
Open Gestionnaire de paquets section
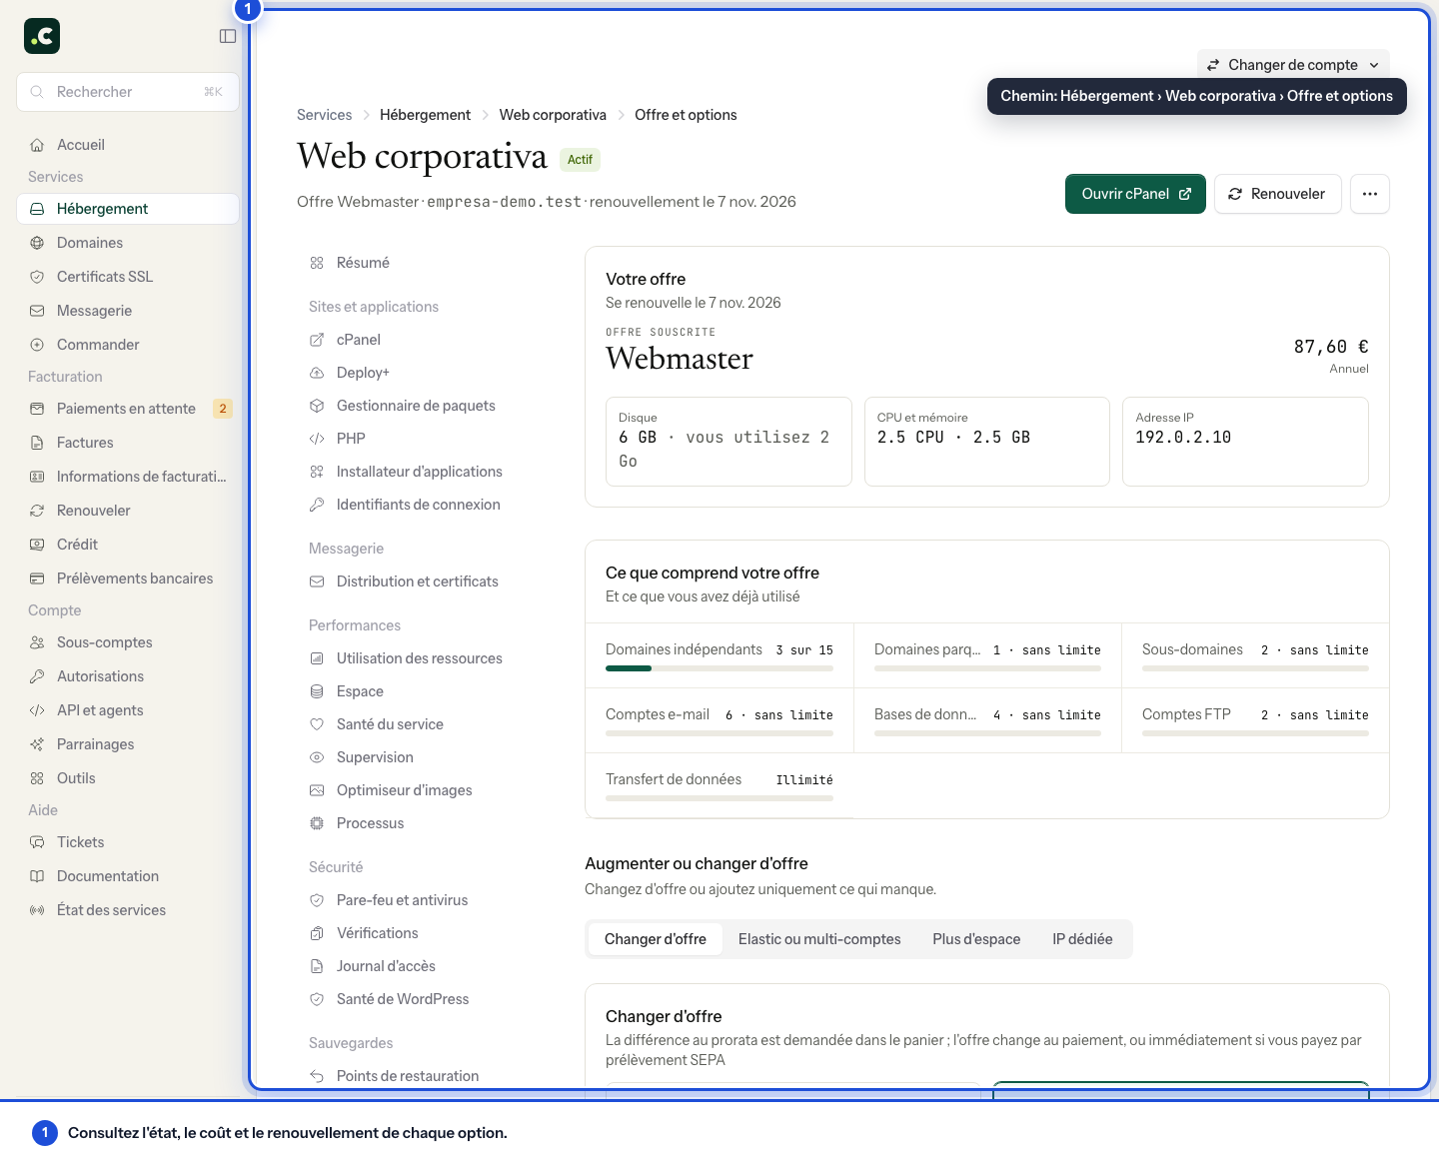428,406
